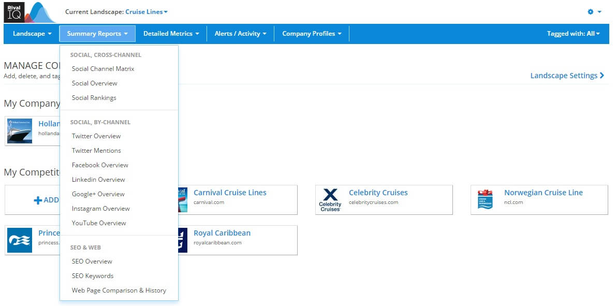The image size is (616, 306).
Task: Click the royalcaribbean.com domain text
Action: [x=217, y=243]
